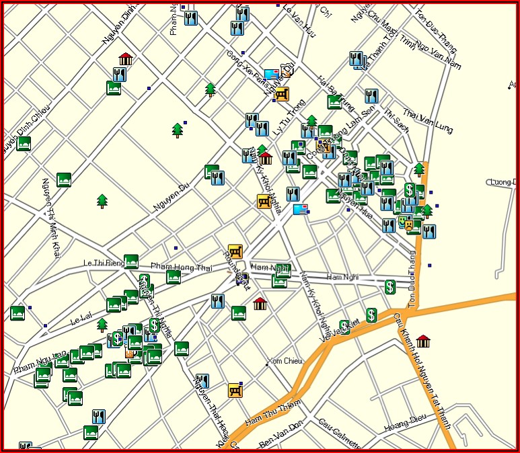Click the museum icon right of the Roundabout
Viewport: 520px width, 453px height.
click(260, 304)
